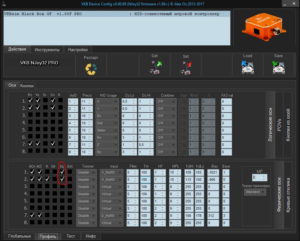Select VKBsim Black Box GF device entry

(117, 14)
